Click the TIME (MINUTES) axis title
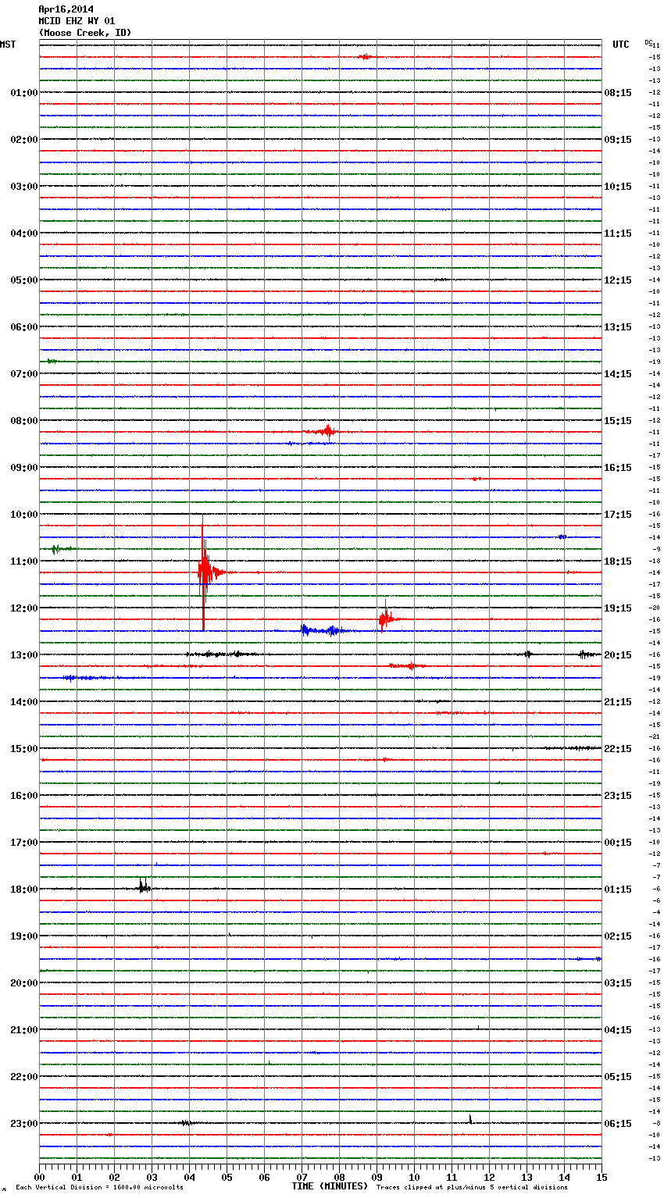664x1198 pixels. 330,1186
